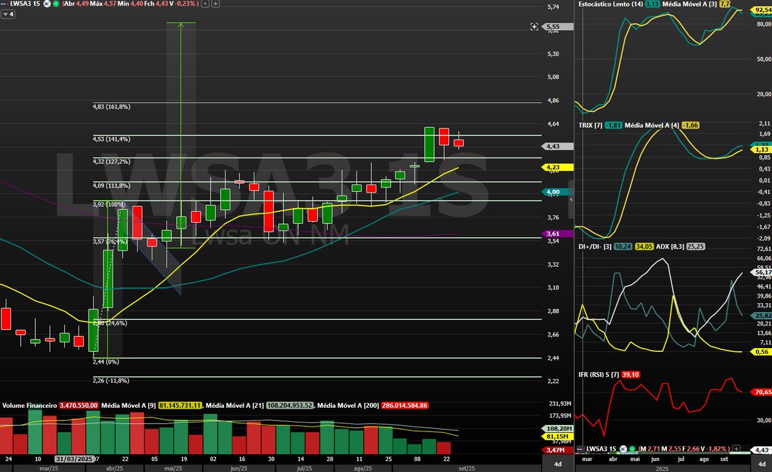Select the 4,83 (161,8%) Fibonacci level label
Screen dimensions: 772x472
coord(111,107)
